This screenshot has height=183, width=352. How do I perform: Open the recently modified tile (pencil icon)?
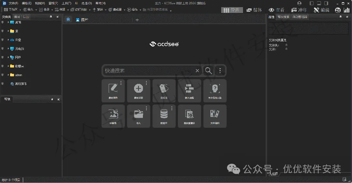click(x=113, y=91)
